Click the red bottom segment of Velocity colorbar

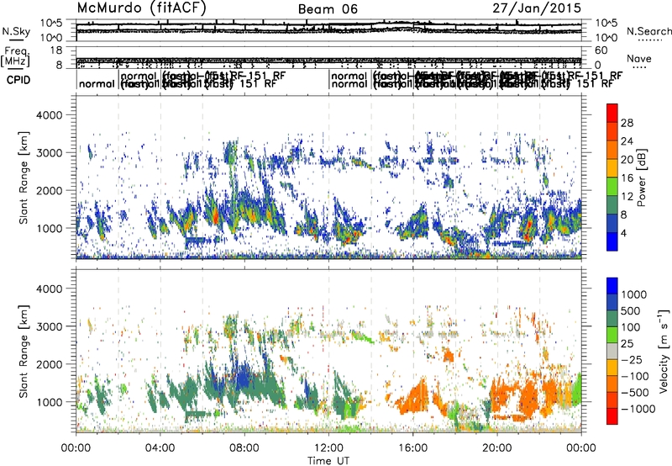[x=612, y=416]
